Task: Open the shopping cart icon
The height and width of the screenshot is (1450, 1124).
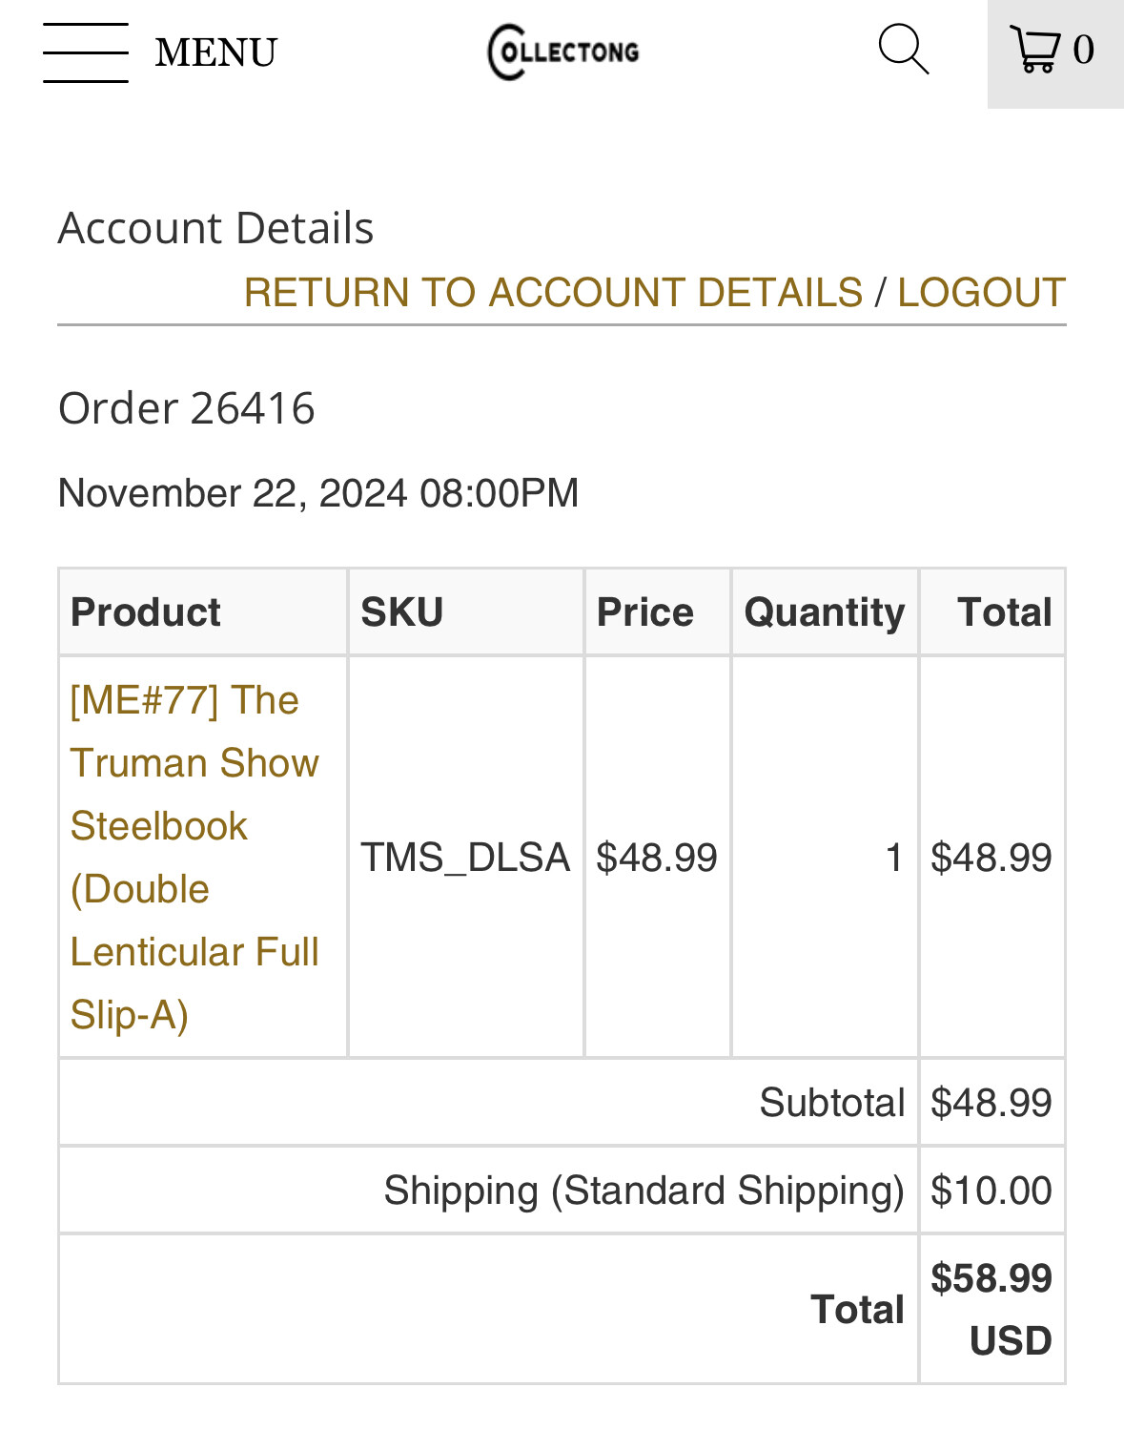Action: click(1035, 50)
